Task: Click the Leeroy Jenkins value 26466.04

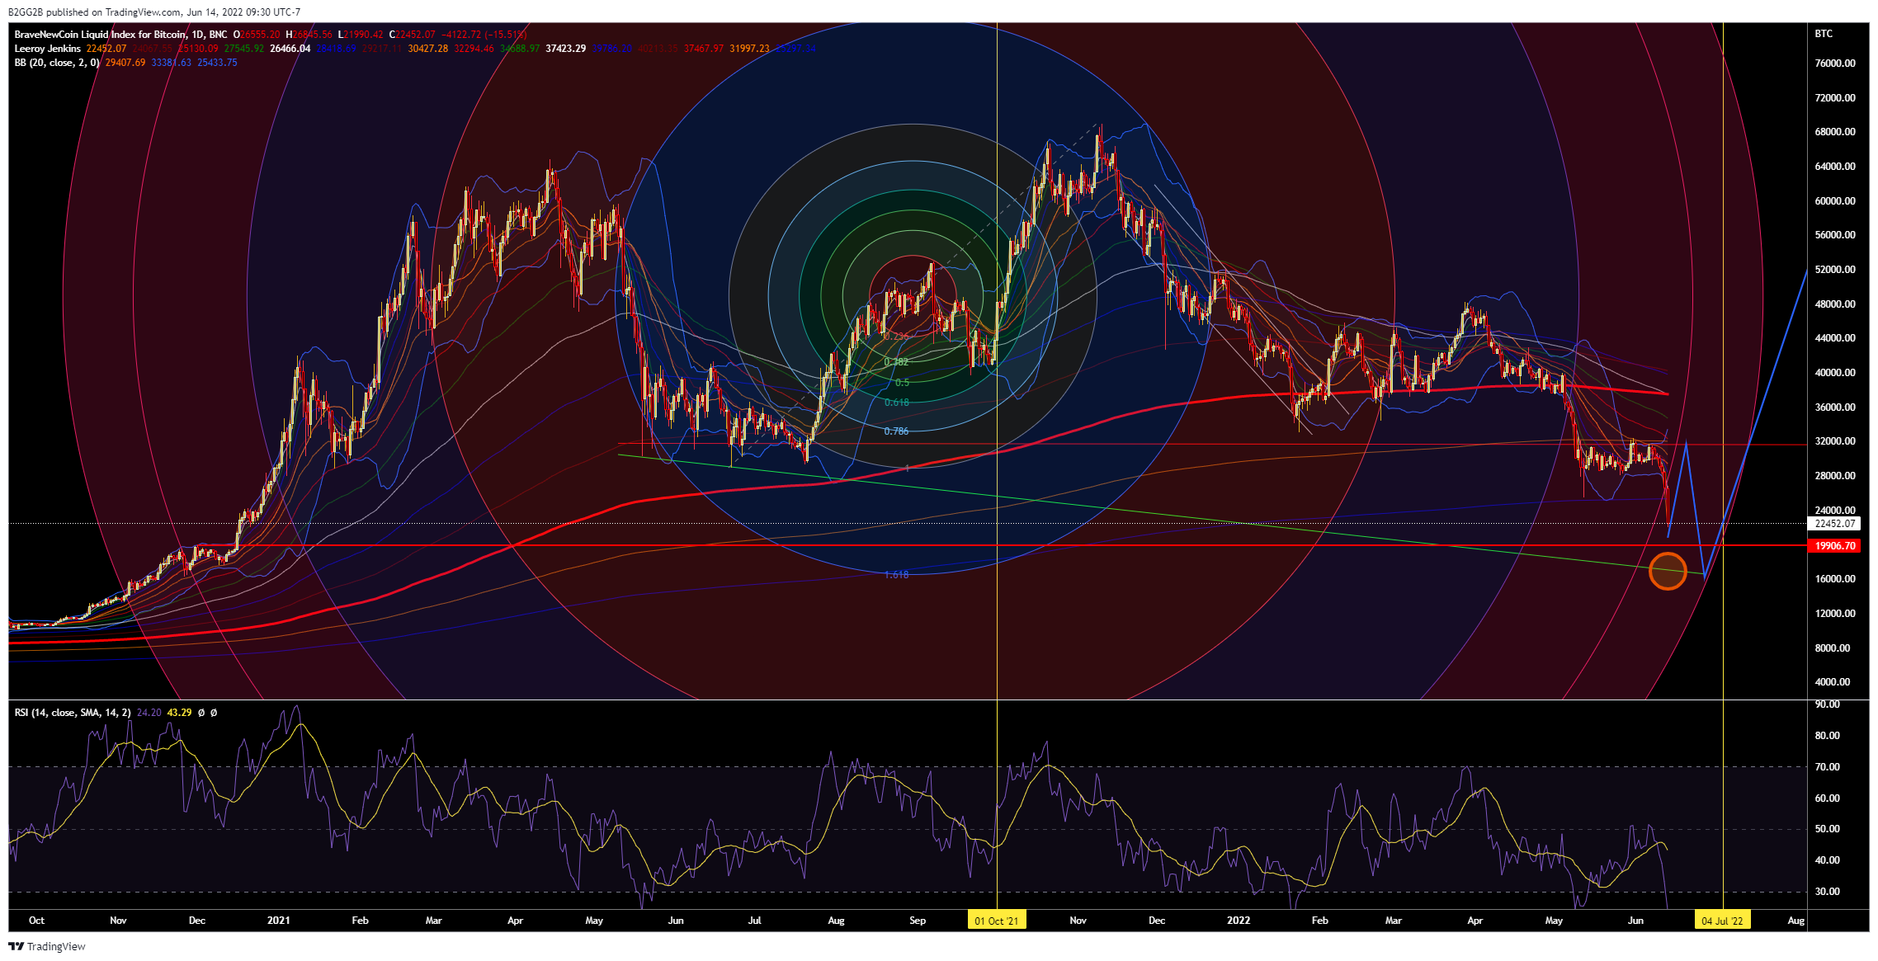Action: [290, 49]
